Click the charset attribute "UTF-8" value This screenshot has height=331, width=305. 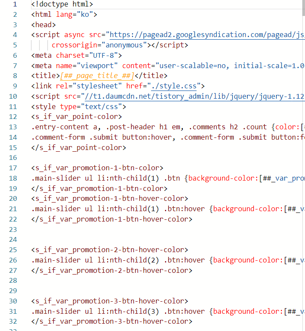[x=103, y=56]
